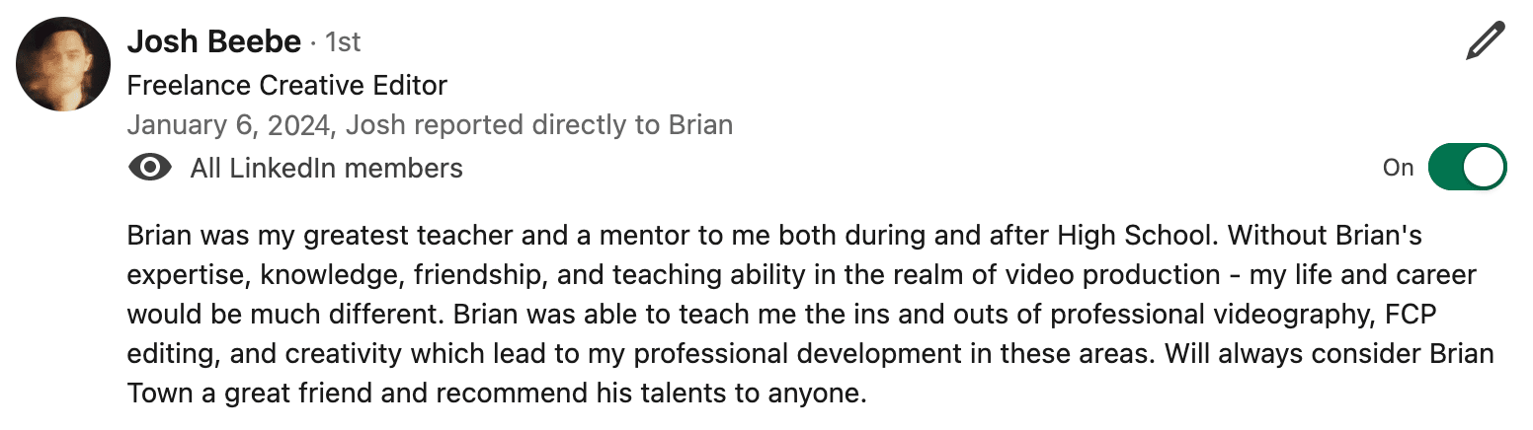Turn off the recommendation visibility toggle
Image resolution: width=1533 pixels, height=430 pixels.
pos(1467,168)
